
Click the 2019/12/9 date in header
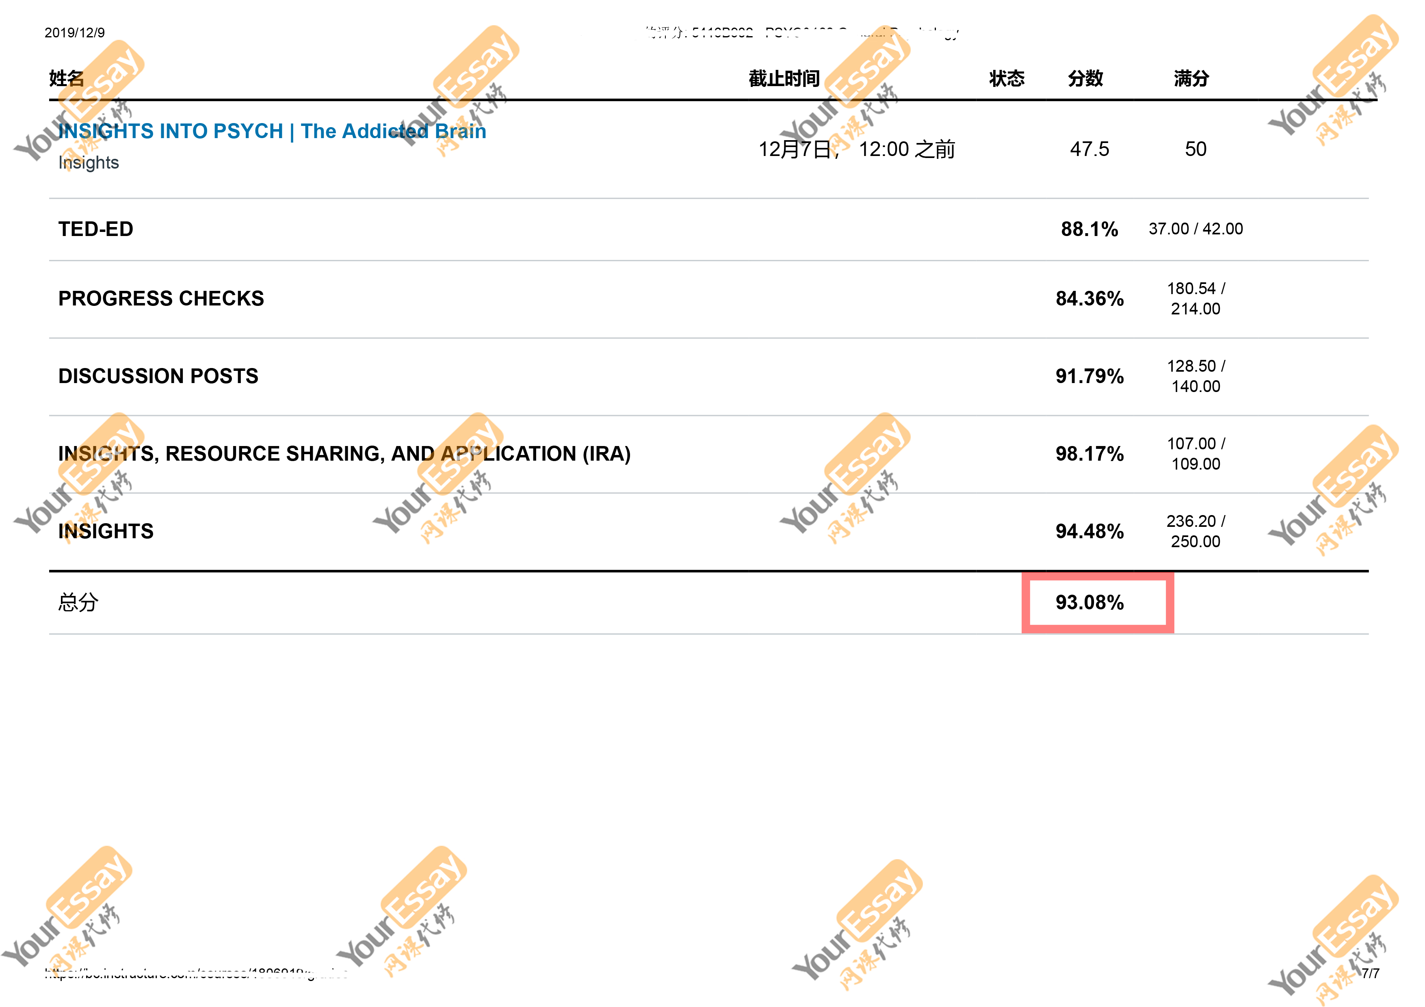(x=74, y=33)
